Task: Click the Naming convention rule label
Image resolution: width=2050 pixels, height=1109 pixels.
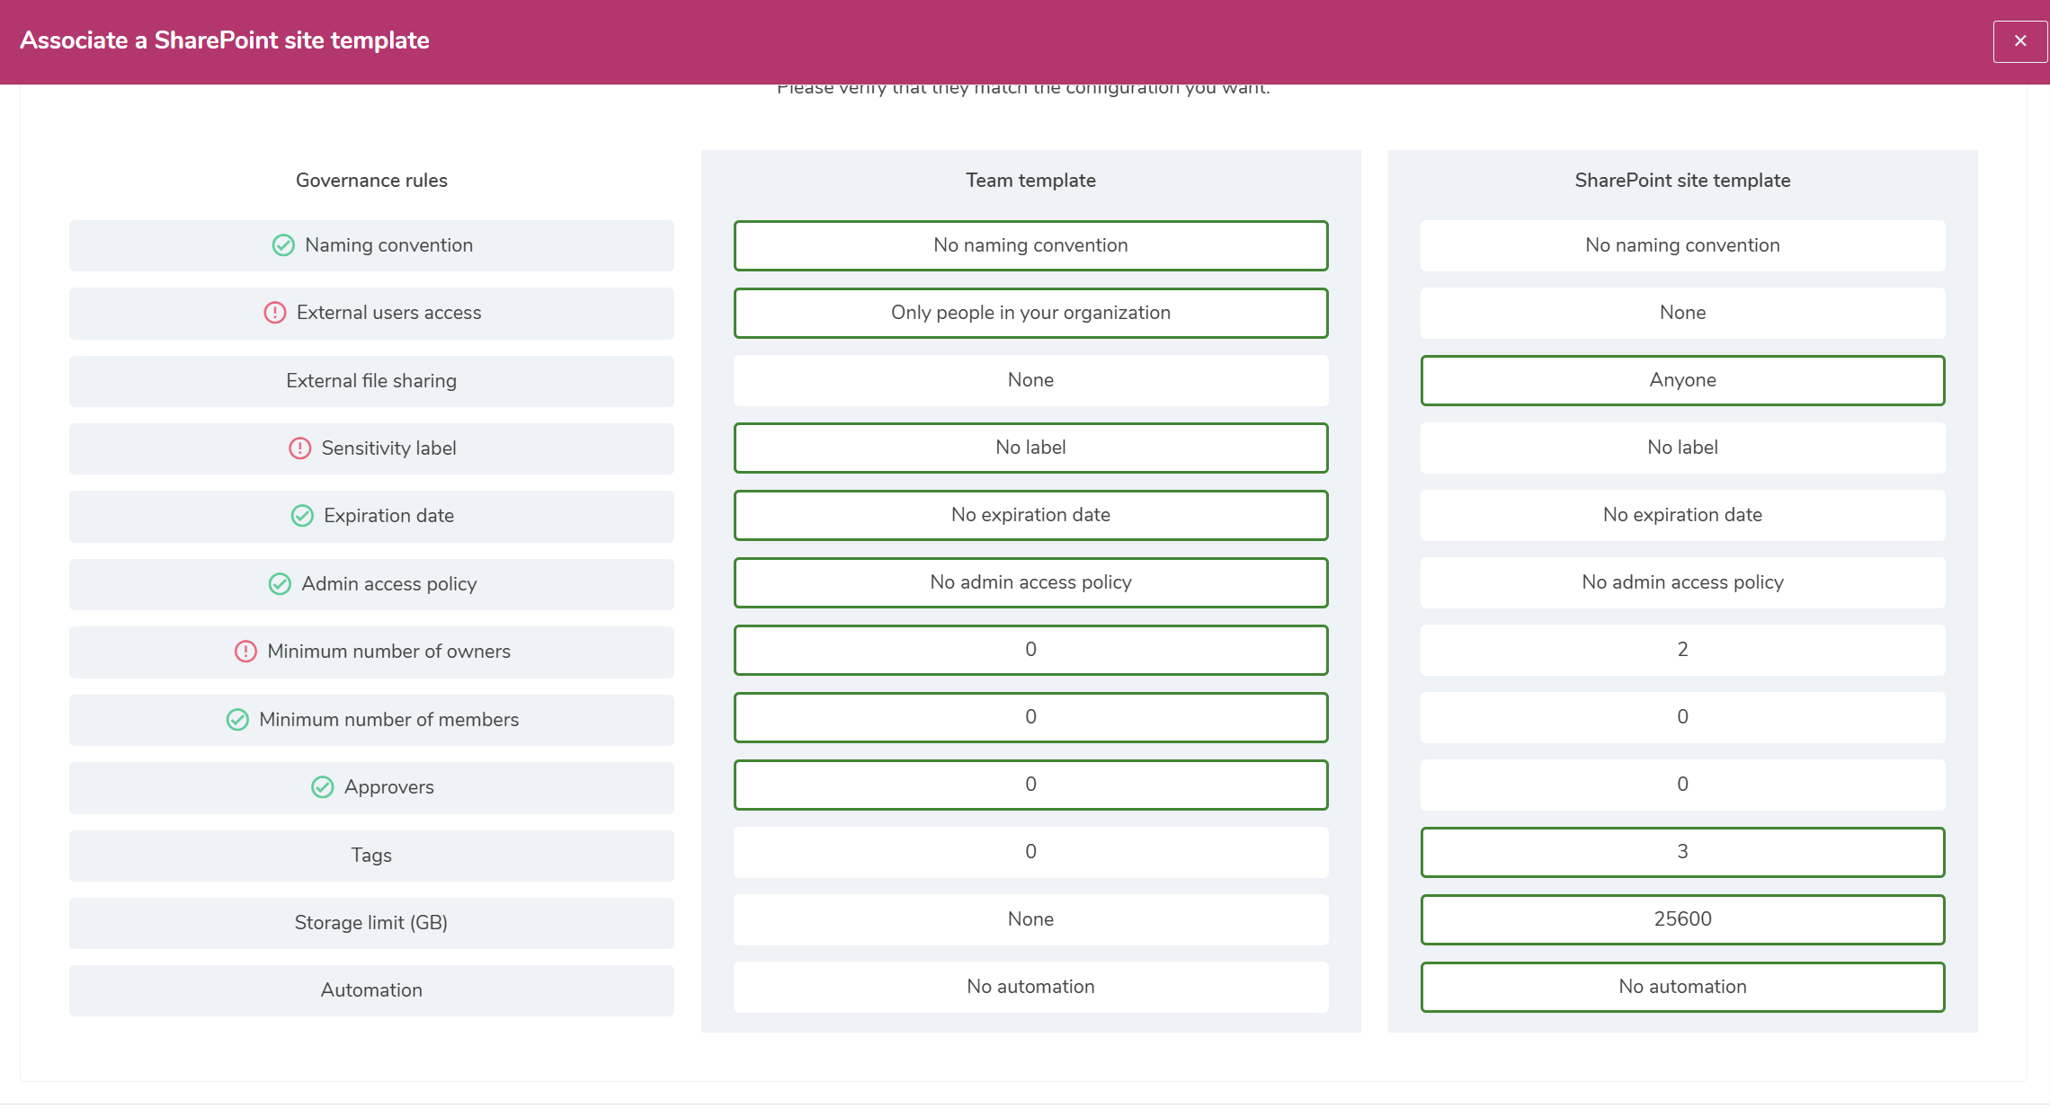Action: click(388, 245)
